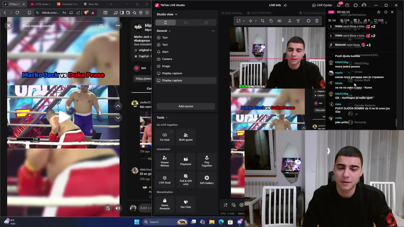Expand the Studio view dropdown
404x227 pixels.
[x=167, y=14]
